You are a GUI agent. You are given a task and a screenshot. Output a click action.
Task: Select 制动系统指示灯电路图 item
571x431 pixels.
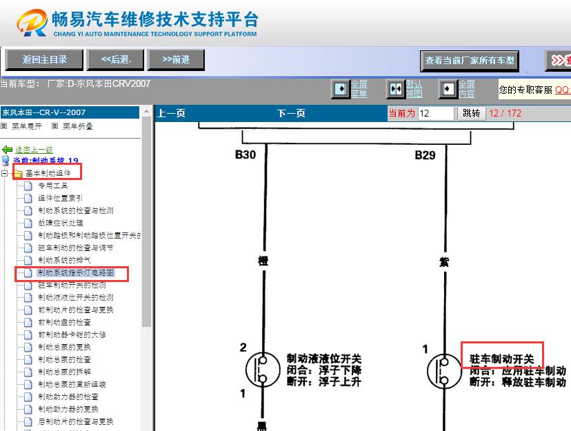[x=76, y=272]
